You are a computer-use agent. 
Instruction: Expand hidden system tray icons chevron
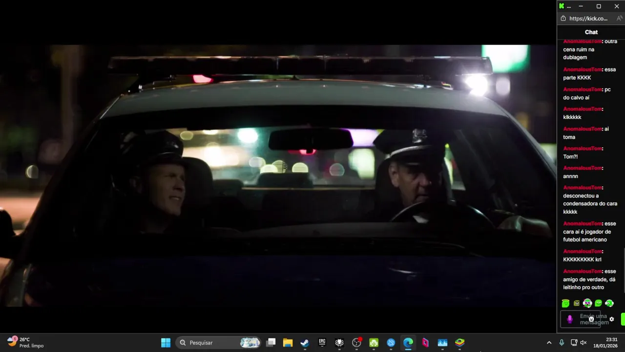(549, 343)
